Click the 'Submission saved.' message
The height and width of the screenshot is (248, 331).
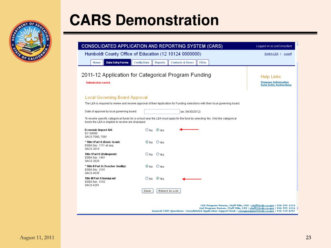[98, 83]
